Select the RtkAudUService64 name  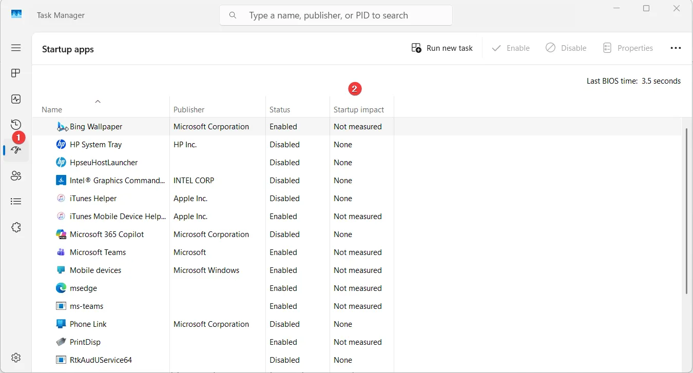pos(101,360)
